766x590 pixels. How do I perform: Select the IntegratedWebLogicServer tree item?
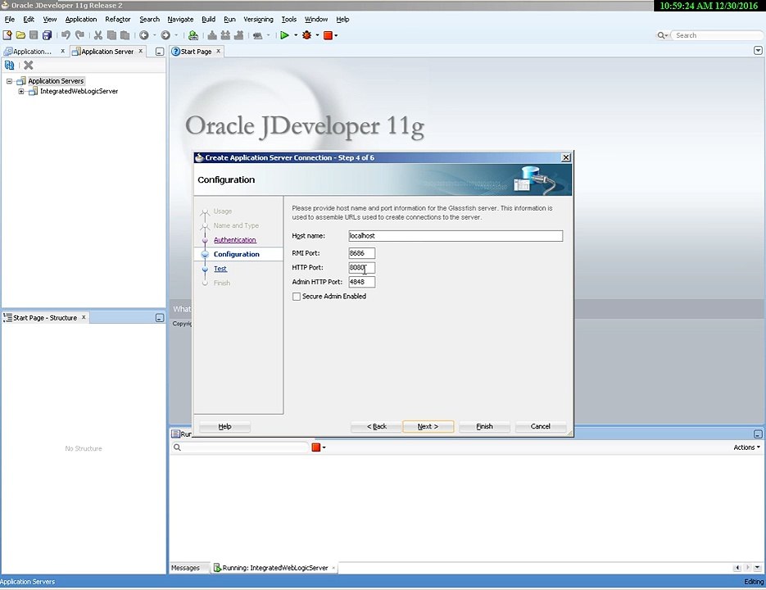click(79, 92)
